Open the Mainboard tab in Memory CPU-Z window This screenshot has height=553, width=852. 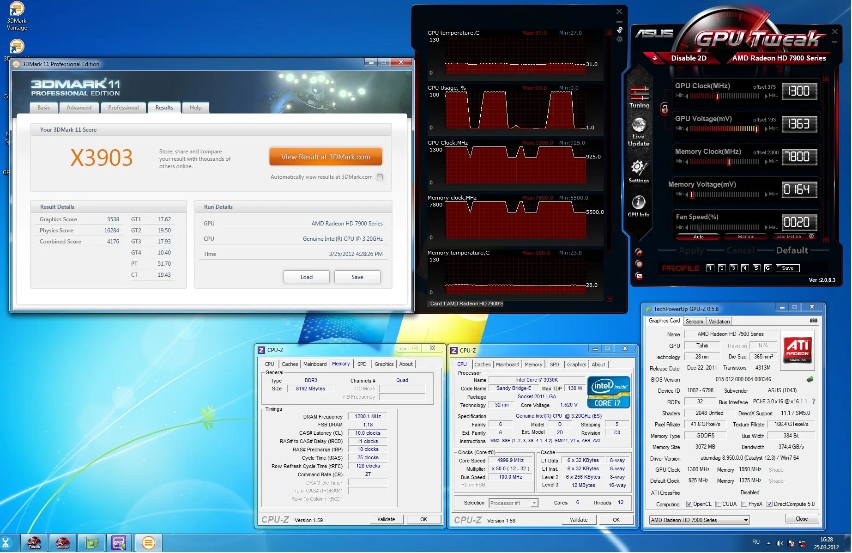(314, 364)
